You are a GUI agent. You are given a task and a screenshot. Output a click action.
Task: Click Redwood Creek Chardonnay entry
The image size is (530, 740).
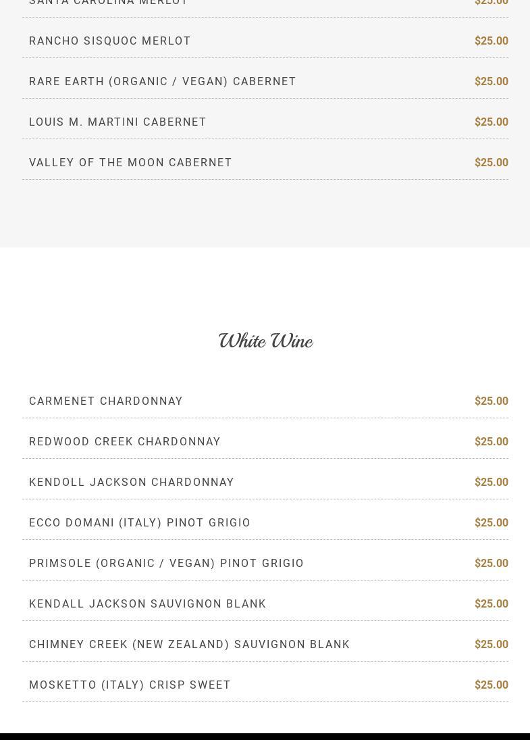[125, 442]
